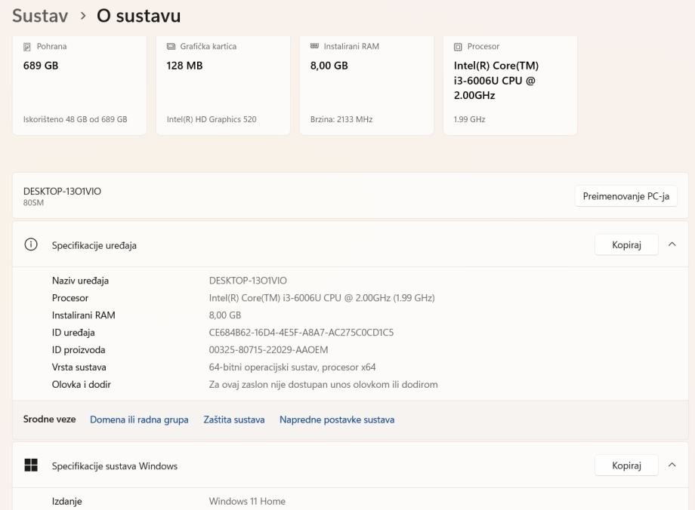Click the graphics card icon beside Grafička kartica
This screenshot has height=510, width=695.
(x=171, y=47)
